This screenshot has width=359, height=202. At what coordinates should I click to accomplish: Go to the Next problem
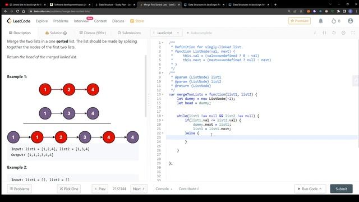(139, 189)
